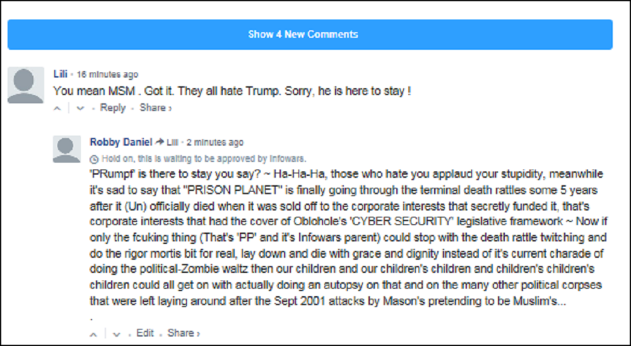This screenshot has height=346, width=631.
Task: Jump to parent comment via Lili reply arrow
Action: [167, 142]
